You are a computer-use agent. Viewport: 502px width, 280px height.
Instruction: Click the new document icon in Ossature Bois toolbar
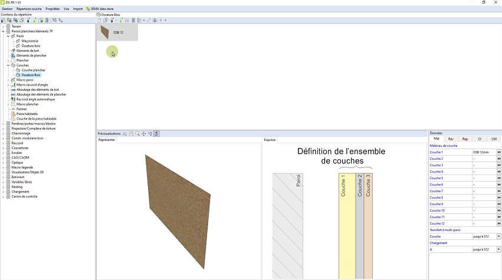pyautogui.click(x=99, y=20)
